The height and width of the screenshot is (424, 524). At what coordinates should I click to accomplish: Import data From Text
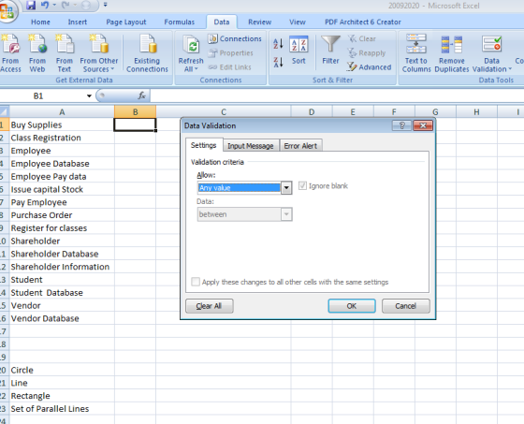pyautogui.click(x=65, y=53)
